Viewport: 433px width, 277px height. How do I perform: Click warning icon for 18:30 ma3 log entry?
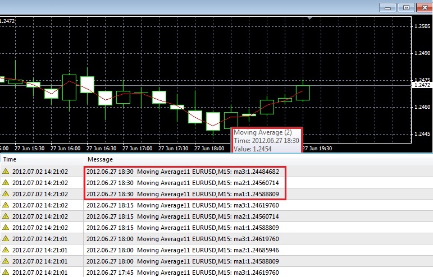tap(6, 172)
